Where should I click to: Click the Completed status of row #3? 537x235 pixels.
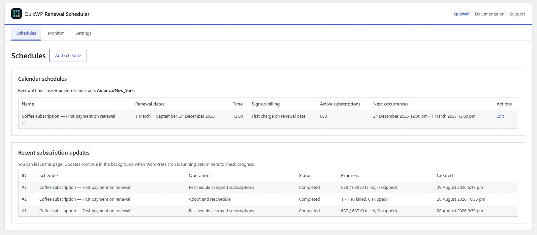point(309,187)
